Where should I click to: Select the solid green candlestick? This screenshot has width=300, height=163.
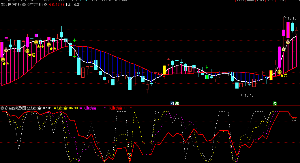pos(207,77)
